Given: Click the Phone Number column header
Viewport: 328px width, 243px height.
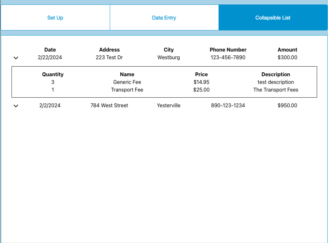Looking at the screenshot, I should point(228,50).
